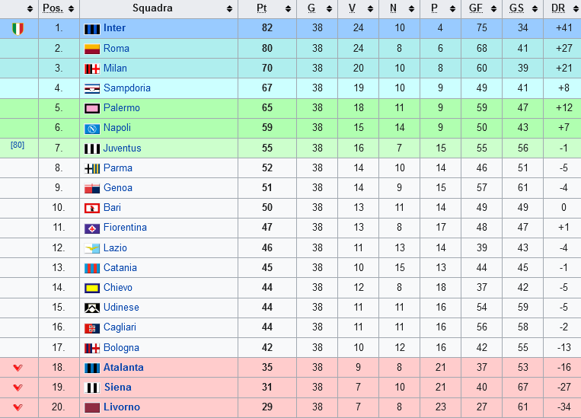Image resolution: width=581 pixels, height=418 pixels.
Task: Click the Palermo pink flag icon
Action: point(92,109)
